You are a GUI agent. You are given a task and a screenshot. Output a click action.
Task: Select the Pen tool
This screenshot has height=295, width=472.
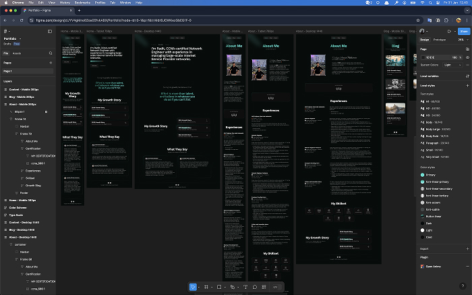pos(233,287)
